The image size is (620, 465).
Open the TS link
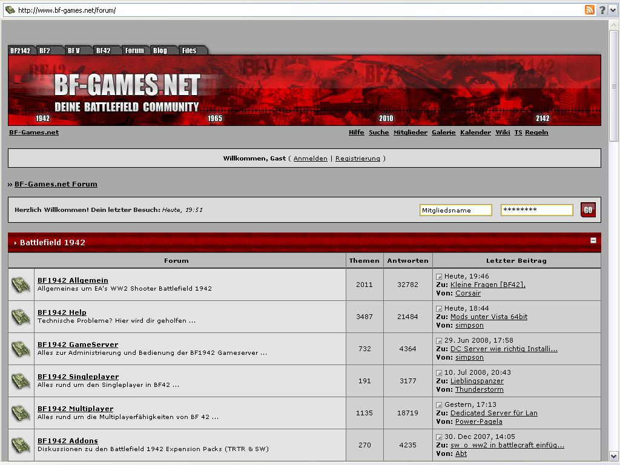518,133
